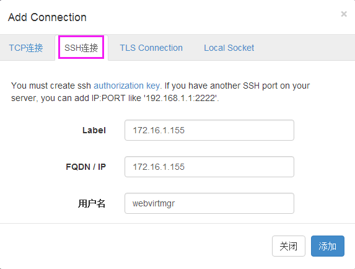The image size is (355, 269).
Task: Click the '192.168.1.1:2222' example text
Action: click(181, 98)
